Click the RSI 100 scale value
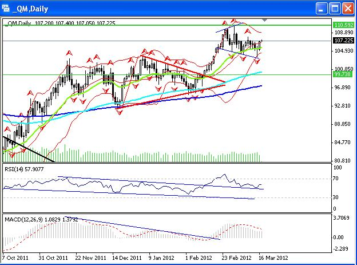 tap(338, 168)
